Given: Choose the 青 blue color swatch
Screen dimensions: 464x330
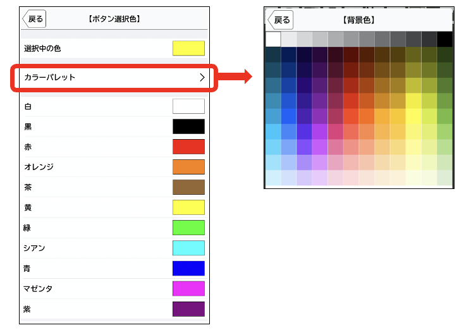Looking at the screenshot, I should pos(188,268).
